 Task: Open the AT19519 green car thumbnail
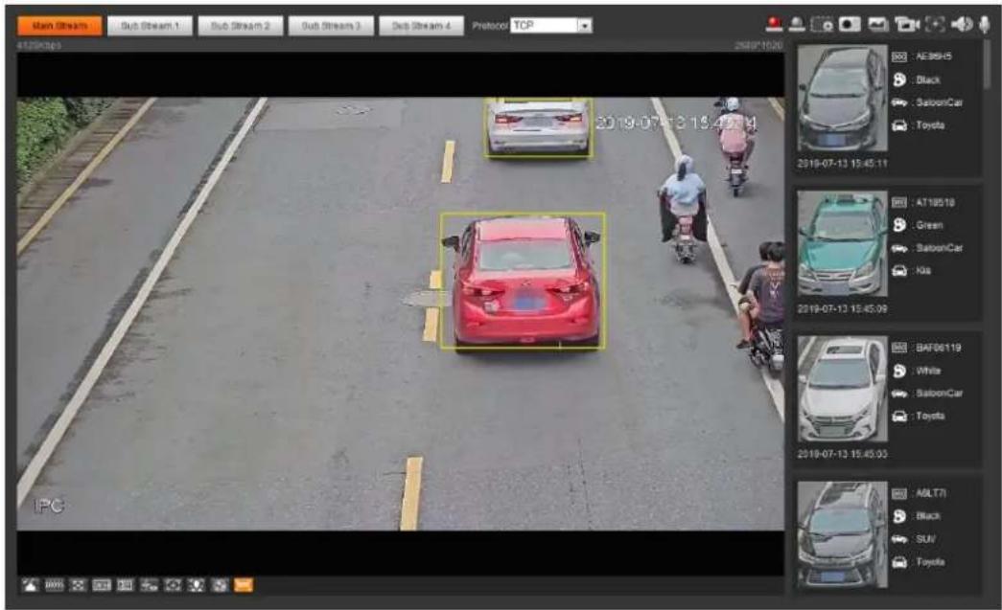point(842,243)
